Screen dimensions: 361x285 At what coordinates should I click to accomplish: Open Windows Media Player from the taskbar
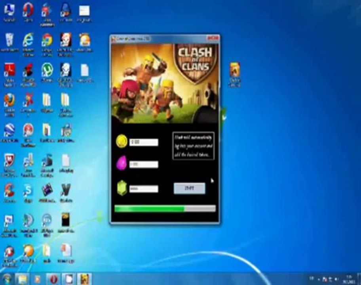tap(37, 279)
